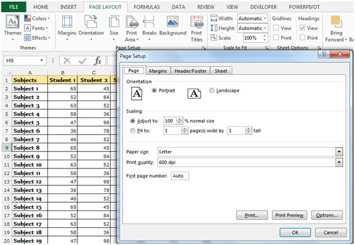
Task: Adjust the ribbon Scale 100% spinner
Action: 264,38
